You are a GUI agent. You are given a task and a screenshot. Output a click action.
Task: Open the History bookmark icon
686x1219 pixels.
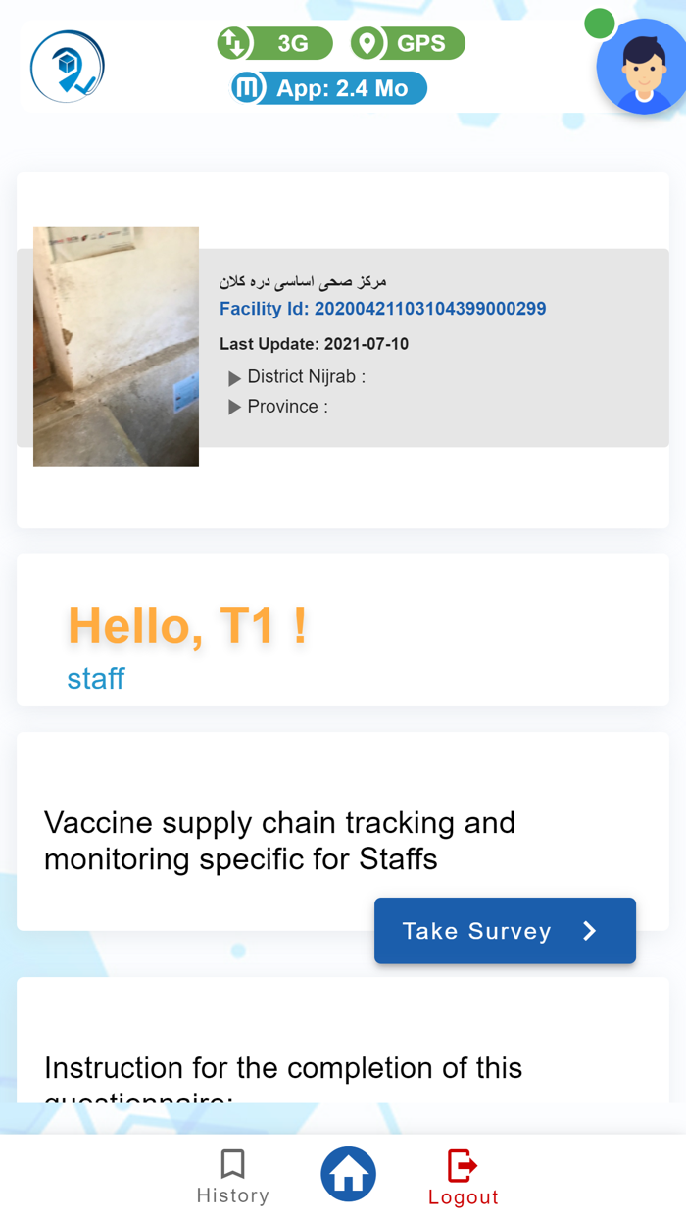233,1164
